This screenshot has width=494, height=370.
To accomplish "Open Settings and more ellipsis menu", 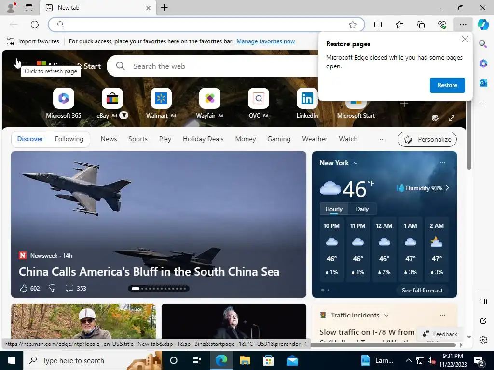I will pyautogui.click(x=463, y=25).
